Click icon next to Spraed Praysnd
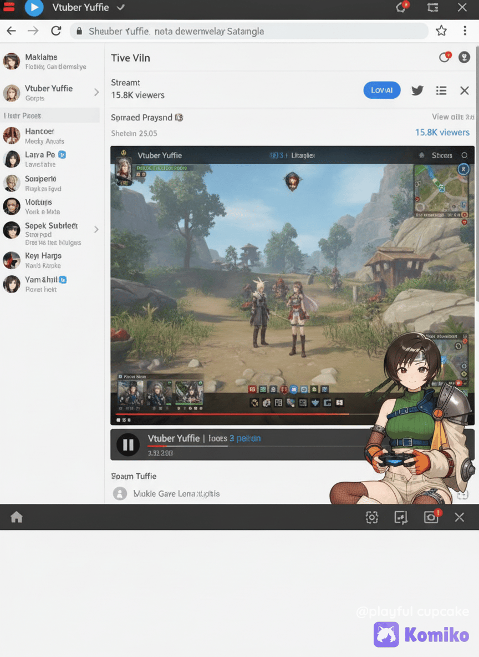This screenshot has height=657, width=479. [179, 117]
